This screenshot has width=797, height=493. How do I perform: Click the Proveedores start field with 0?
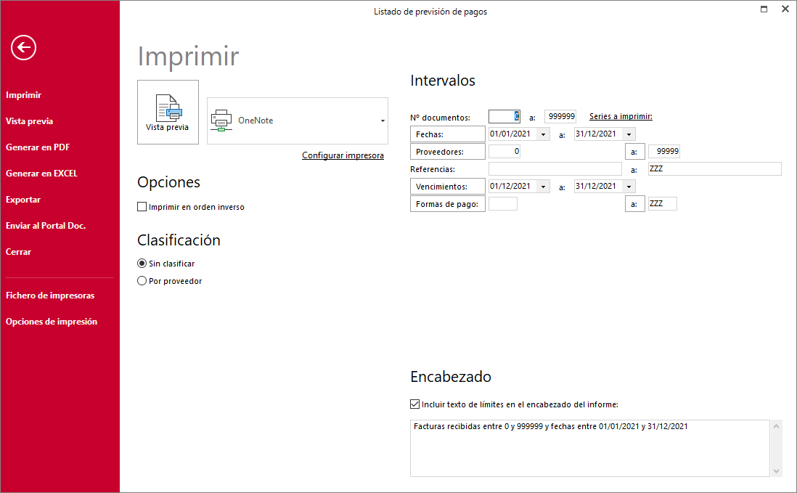click(504, 152)
